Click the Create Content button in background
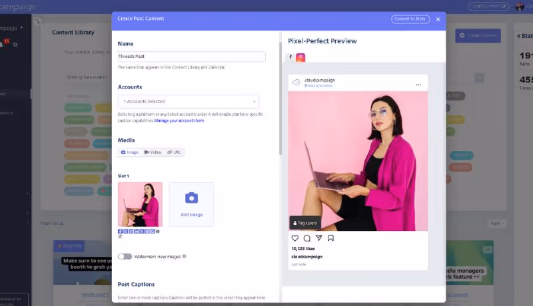This screenshot has height=306, width=533. [478, 36]
